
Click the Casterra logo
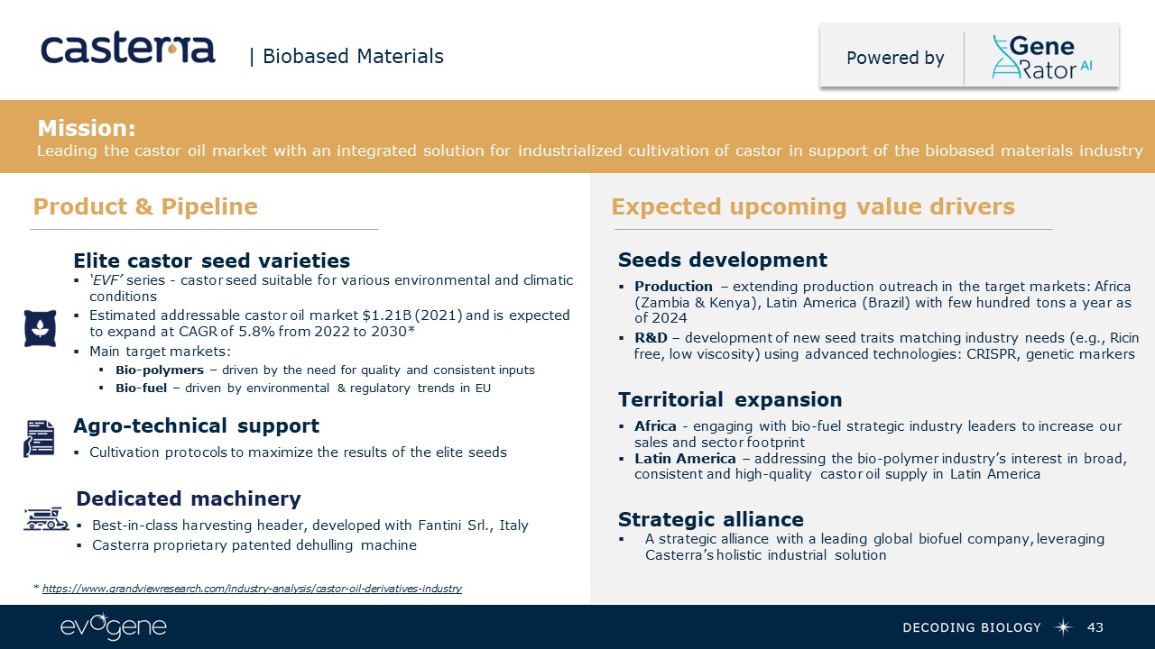pos(128,49)
